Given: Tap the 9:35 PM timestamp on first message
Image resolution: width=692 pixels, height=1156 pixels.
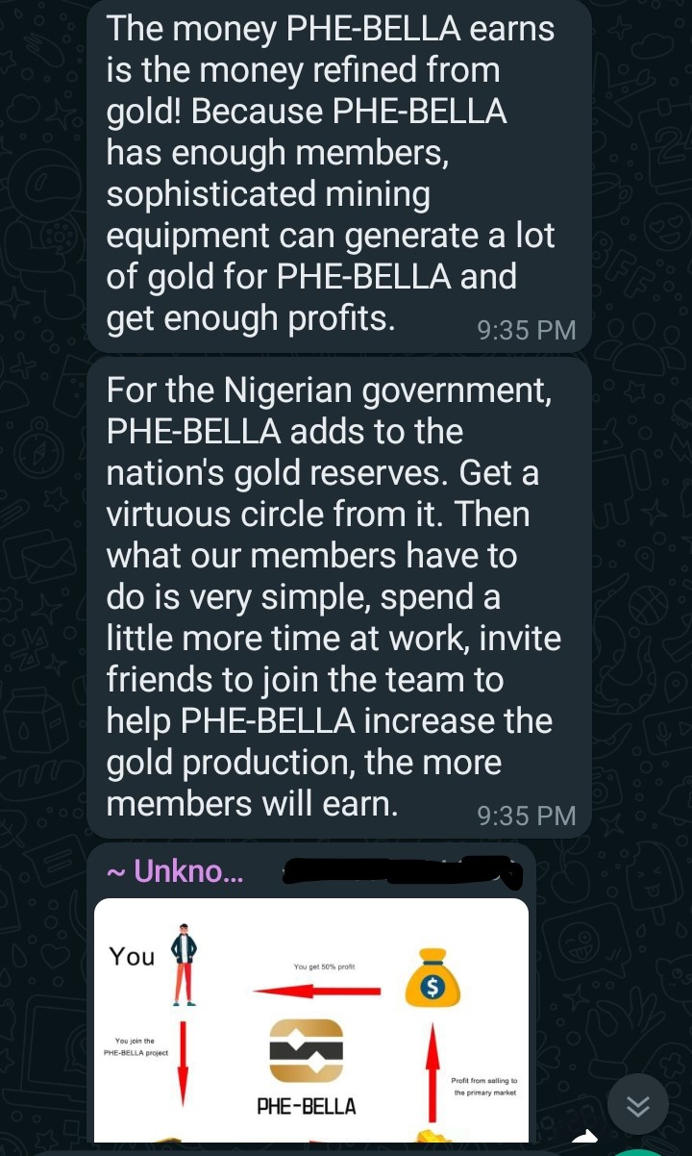Looking at the screenshot, I should coord(526,330).
